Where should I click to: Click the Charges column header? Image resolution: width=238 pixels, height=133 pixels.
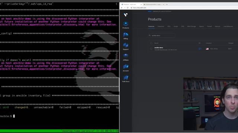(231, 43)
